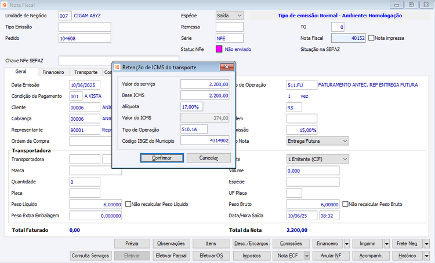Viewport: 435px width, 263px height.
Task: Check Não recalcular Peso Bruto
Action: pyautogui.click(x=345, y=204)
